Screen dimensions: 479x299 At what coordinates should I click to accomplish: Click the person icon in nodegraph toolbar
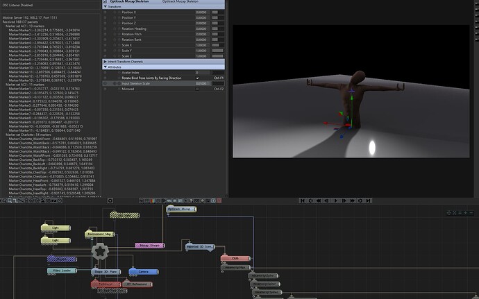coord(43,200)
